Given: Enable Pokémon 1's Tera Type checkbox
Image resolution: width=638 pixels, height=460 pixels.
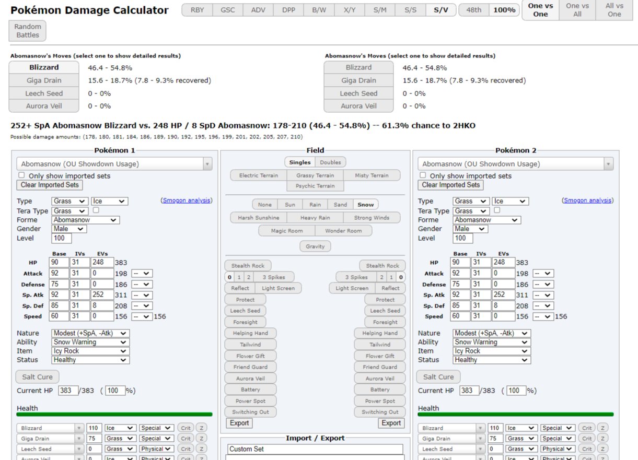Looking at the screenshot, I should tap(96, 210).
